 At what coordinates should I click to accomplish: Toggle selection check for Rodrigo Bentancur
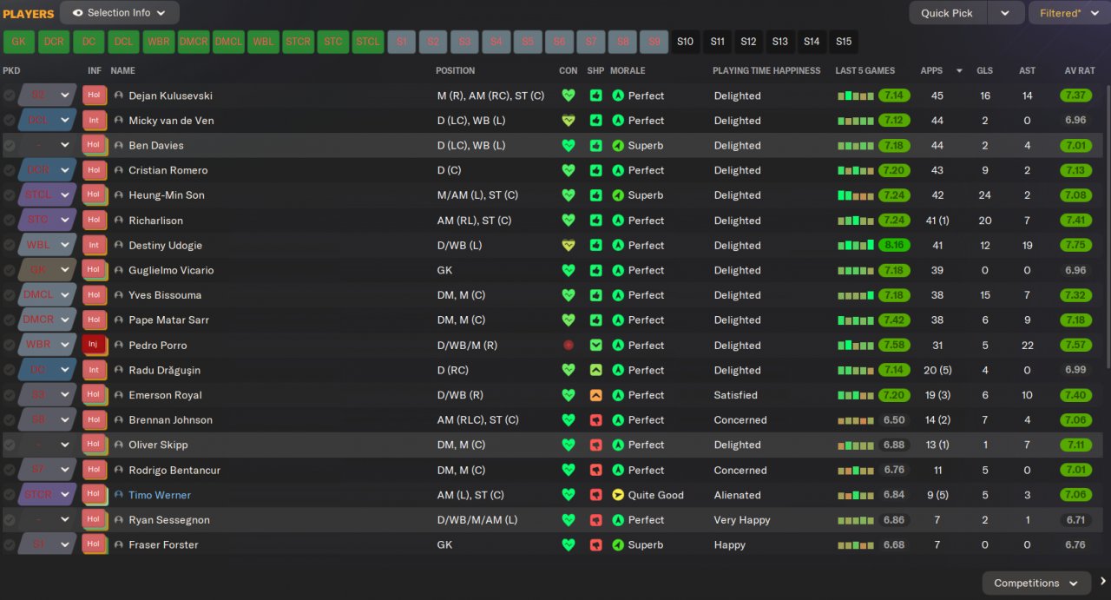[10, 471]
